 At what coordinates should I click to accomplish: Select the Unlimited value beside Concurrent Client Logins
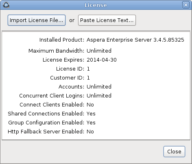point(99,96)
